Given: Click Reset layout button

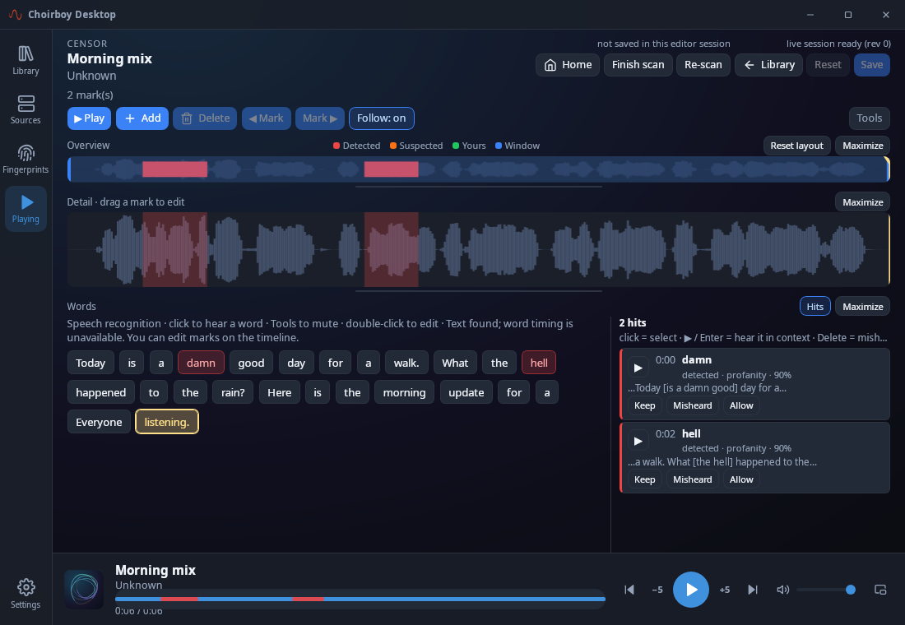Looking at the screenshot, I should [796, 146].
